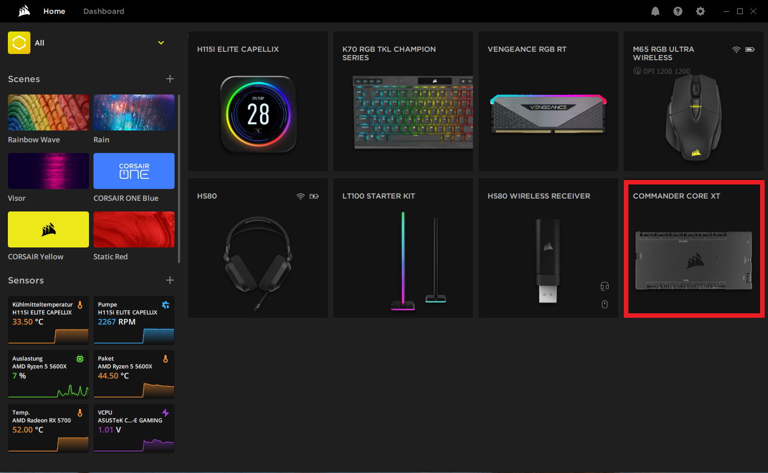Click the mouse icon on HS80 WIRELESS RECEIVER
The width and height of the screenshot is (768, 473).
click(x=605, y=304)
